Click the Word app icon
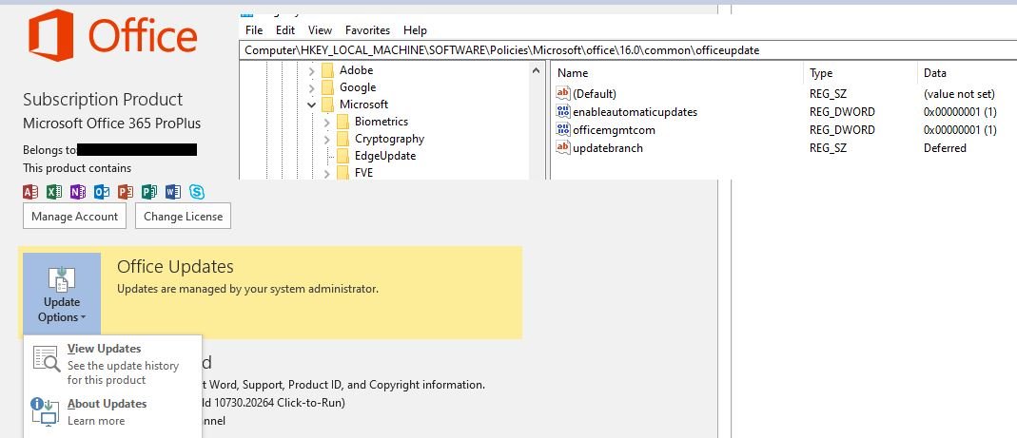This screenshot has width=1017, height=438. point(173,192)
